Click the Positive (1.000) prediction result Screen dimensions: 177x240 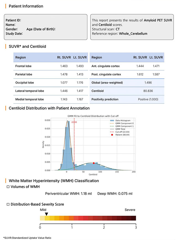[x=145, y=99]
